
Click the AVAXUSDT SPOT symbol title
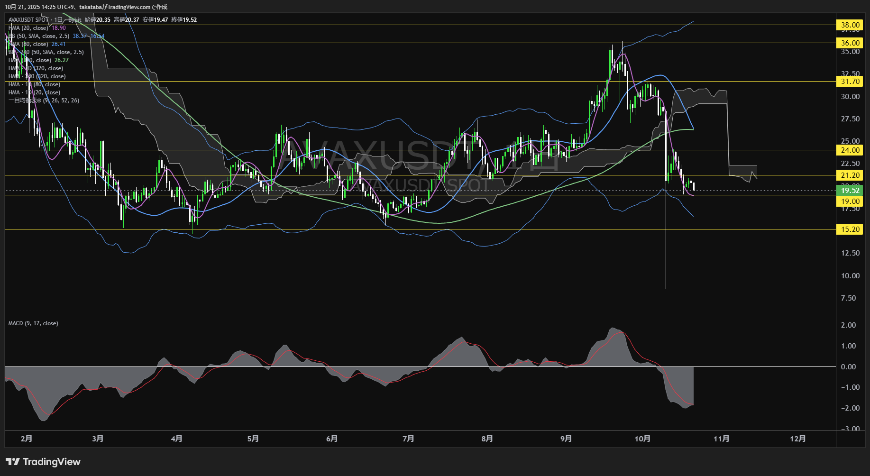point(28,20)
